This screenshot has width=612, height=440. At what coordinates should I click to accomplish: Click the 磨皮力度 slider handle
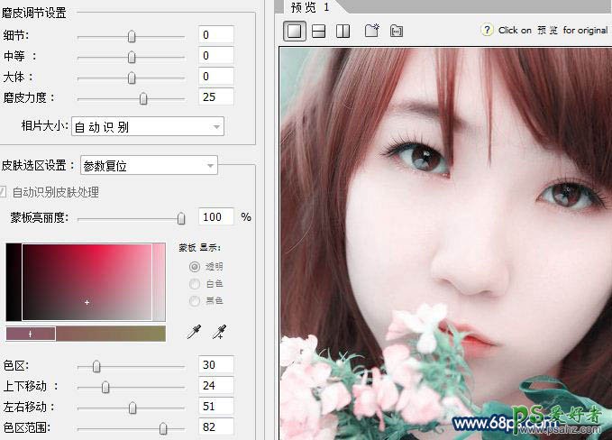142,98
